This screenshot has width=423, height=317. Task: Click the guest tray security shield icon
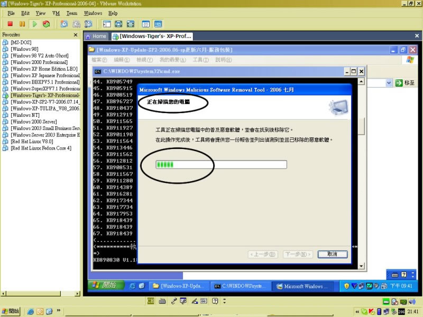click(x=347, y=286)
